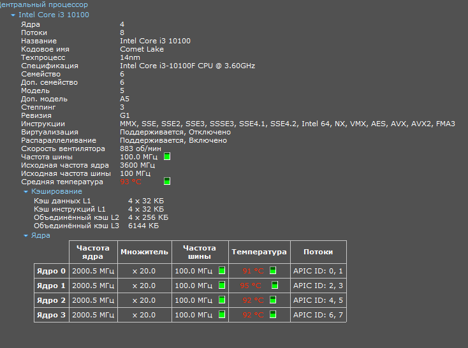This screenshot has height=348, width=468.
Task: Open the temperature graph icon in Ядро 2 row
Action: 273,300
